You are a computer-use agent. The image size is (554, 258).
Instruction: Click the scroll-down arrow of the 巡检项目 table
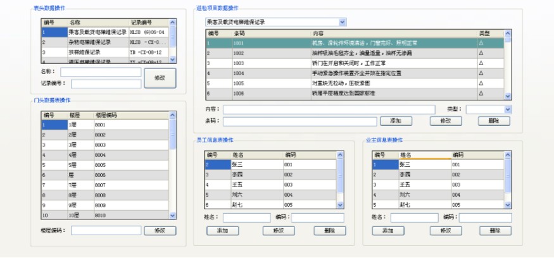tap(508, 96)
